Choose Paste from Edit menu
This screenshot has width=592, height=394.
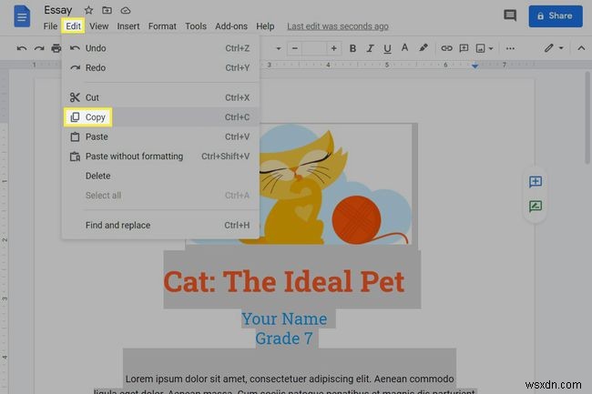click(x=160, y=136)
